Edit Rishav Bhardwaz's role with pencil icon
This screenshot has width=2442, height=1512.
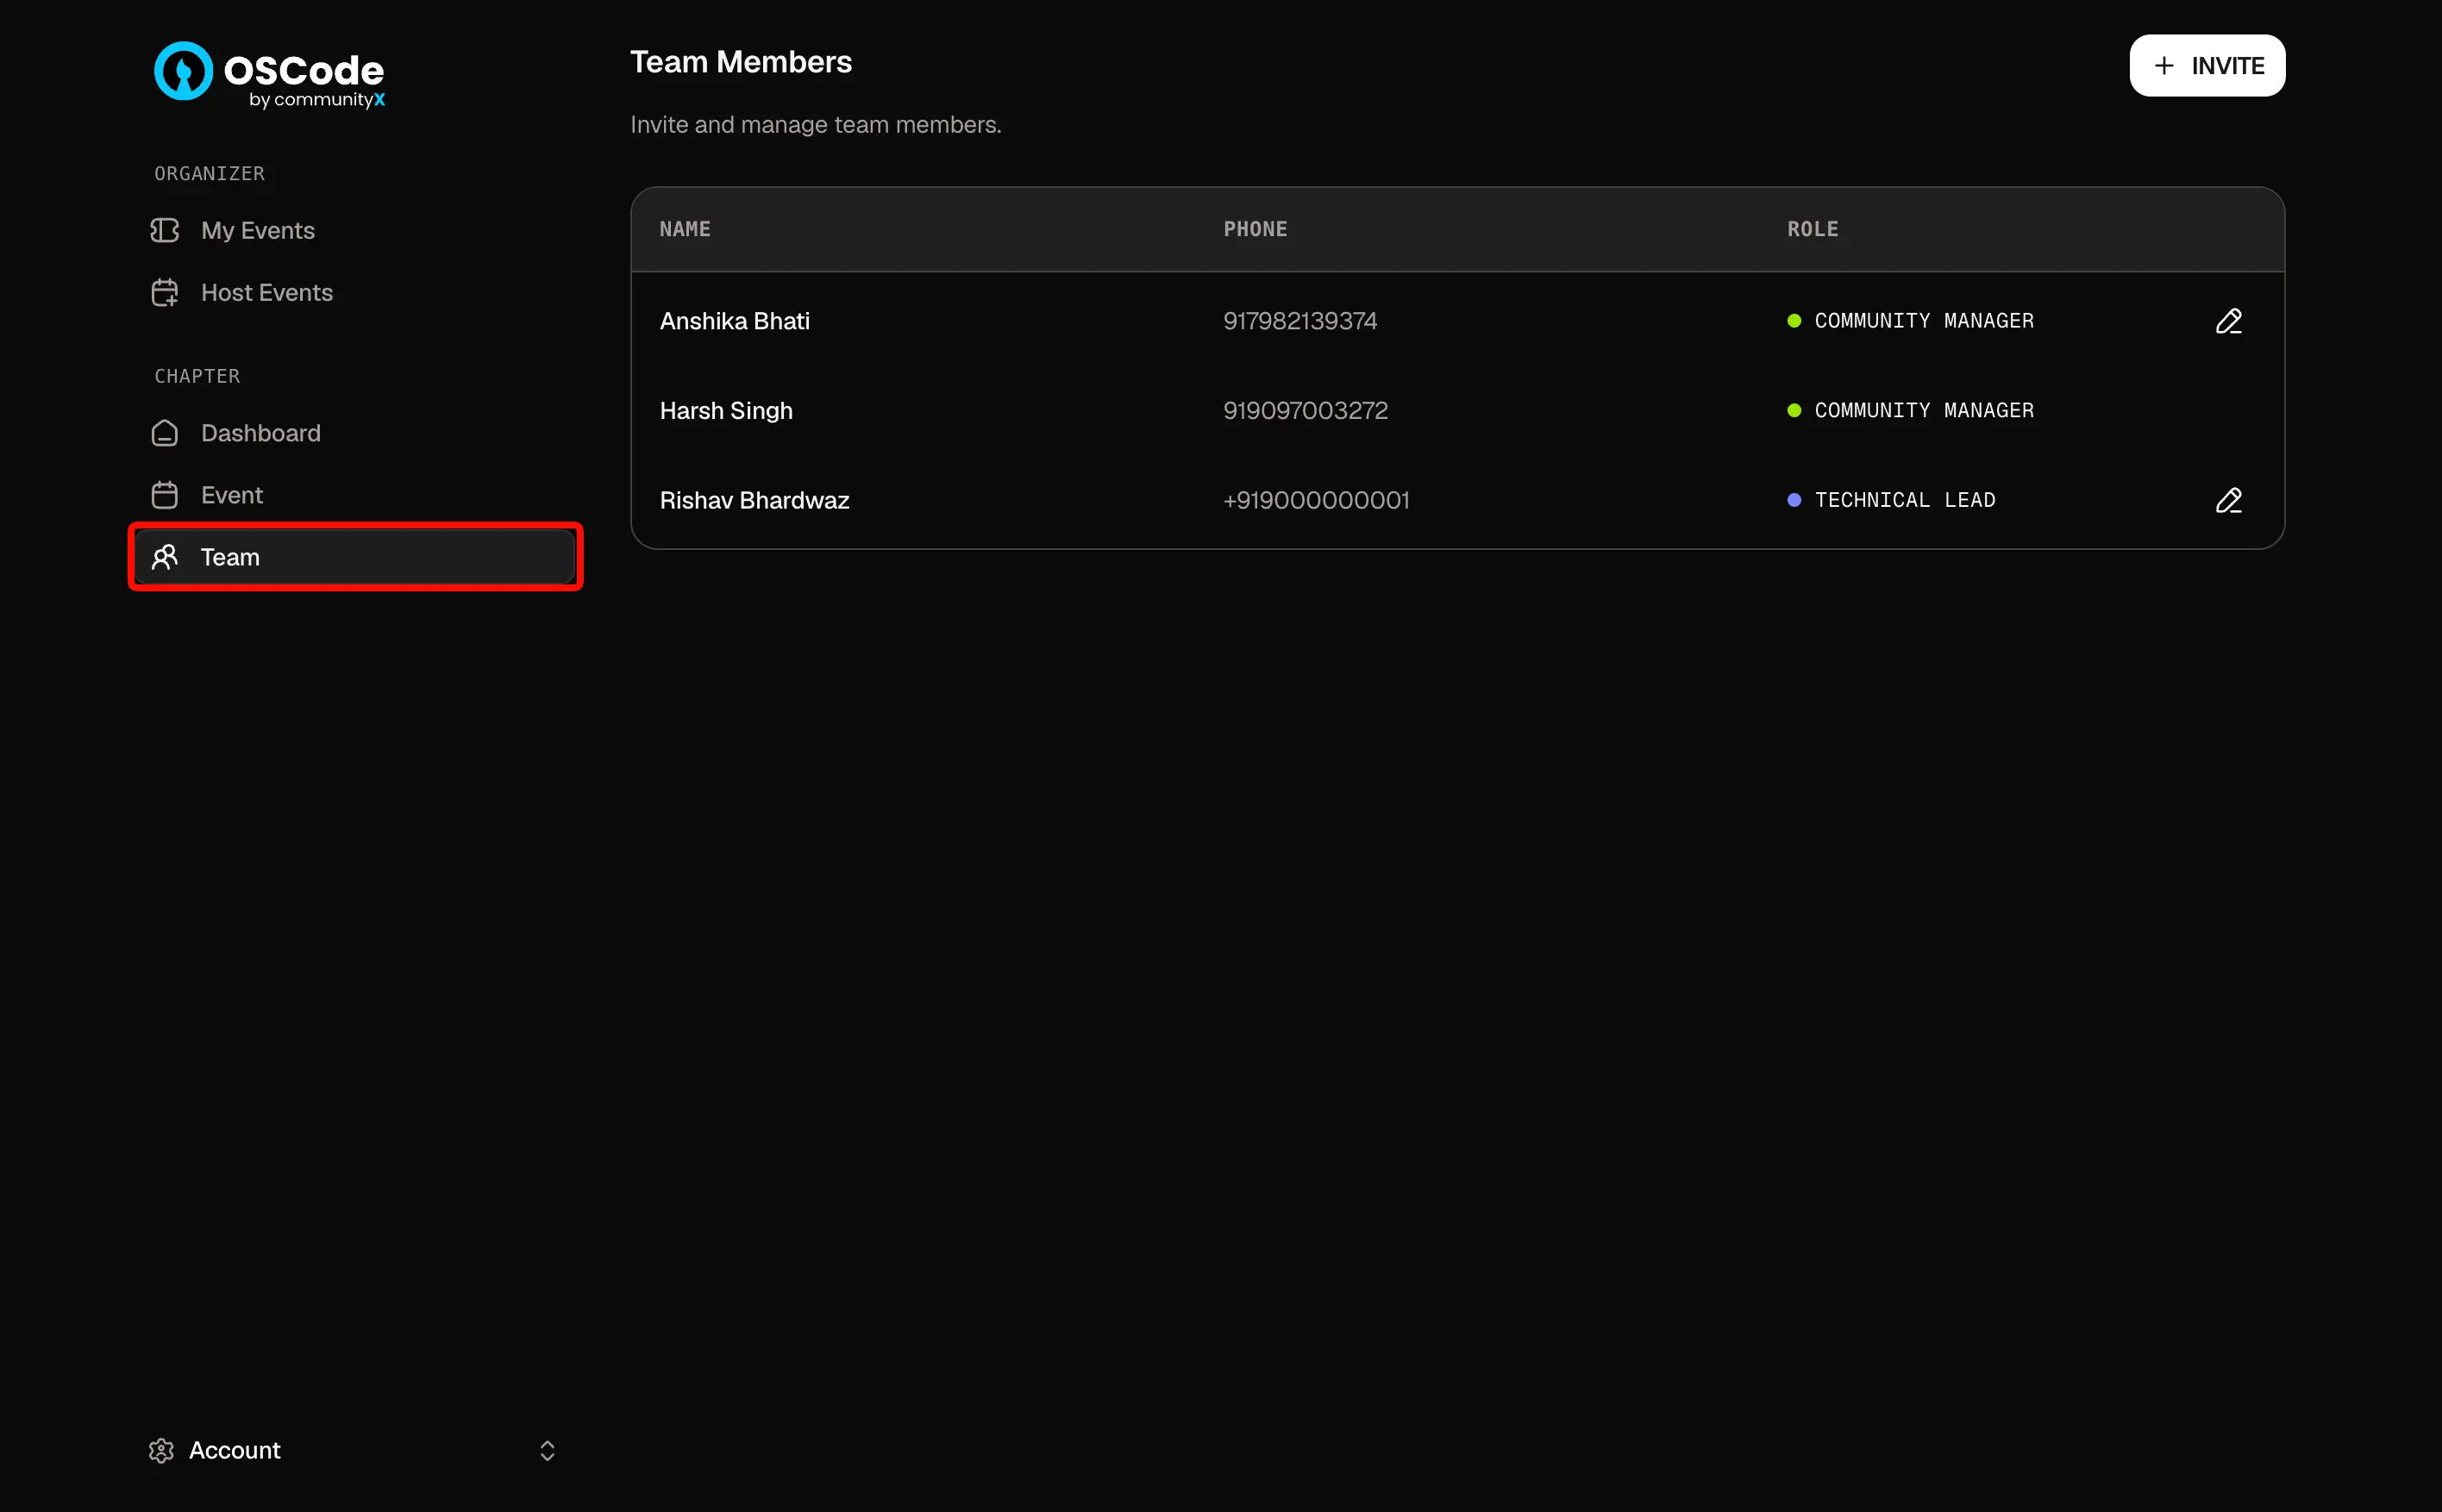pyautogui.click(x=2228, y=500)
